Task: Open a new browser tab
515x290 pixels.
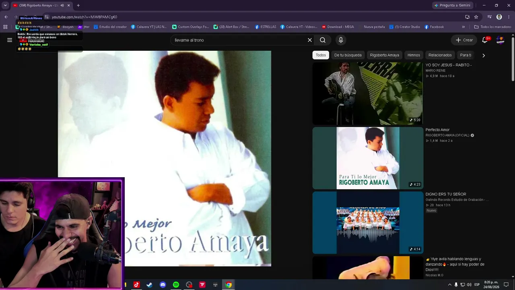Action: (78, 5)
